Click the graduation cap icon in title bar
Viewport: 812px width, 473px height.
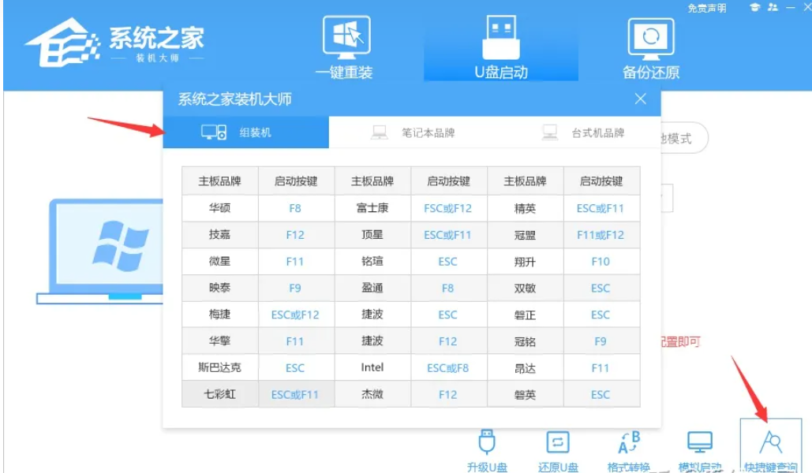click(x=754, y=7)
